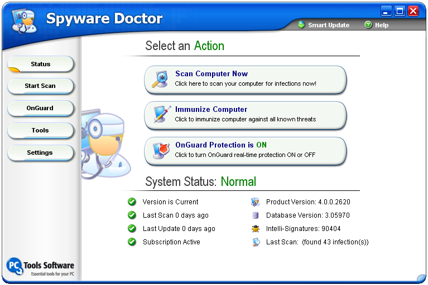428x285 pixels.
Task: Click the window corner grip
Action: coord(421,278)
